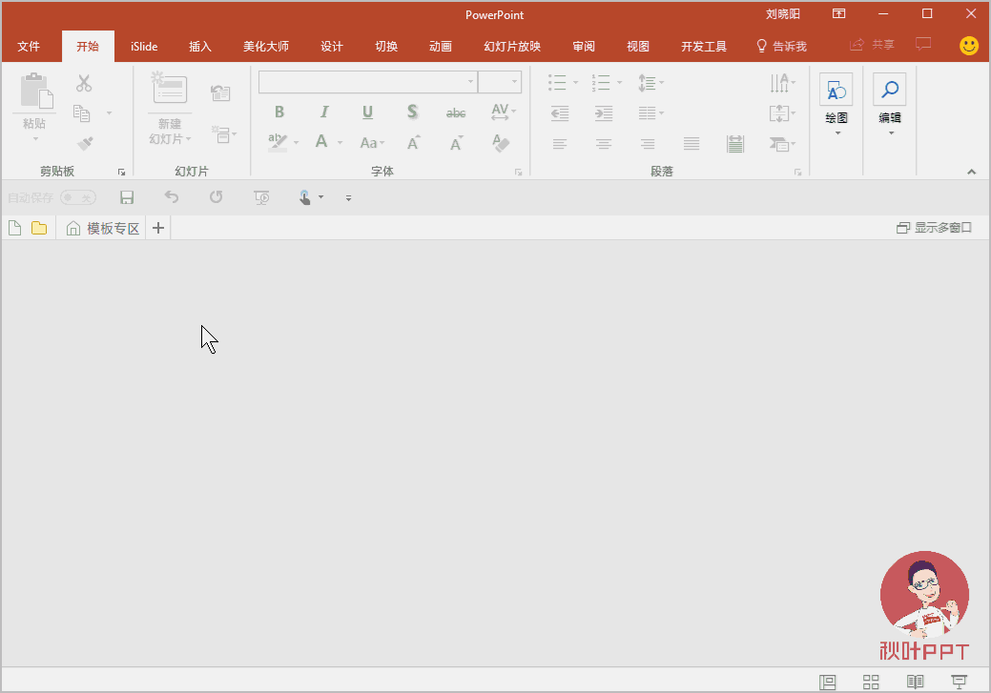The width and height of the screenshot is (991, 693).
Task: Open the font name combo box
Action: point(367,82)
